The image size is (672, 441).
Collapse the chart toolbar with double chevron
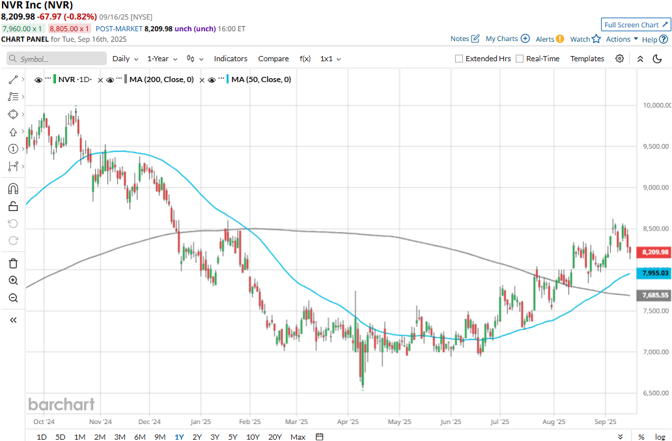640,59
